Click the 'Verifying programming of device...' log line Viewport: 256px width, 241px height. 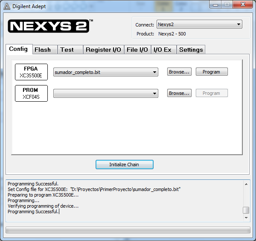pyautogui.click(x=43, y=206)
